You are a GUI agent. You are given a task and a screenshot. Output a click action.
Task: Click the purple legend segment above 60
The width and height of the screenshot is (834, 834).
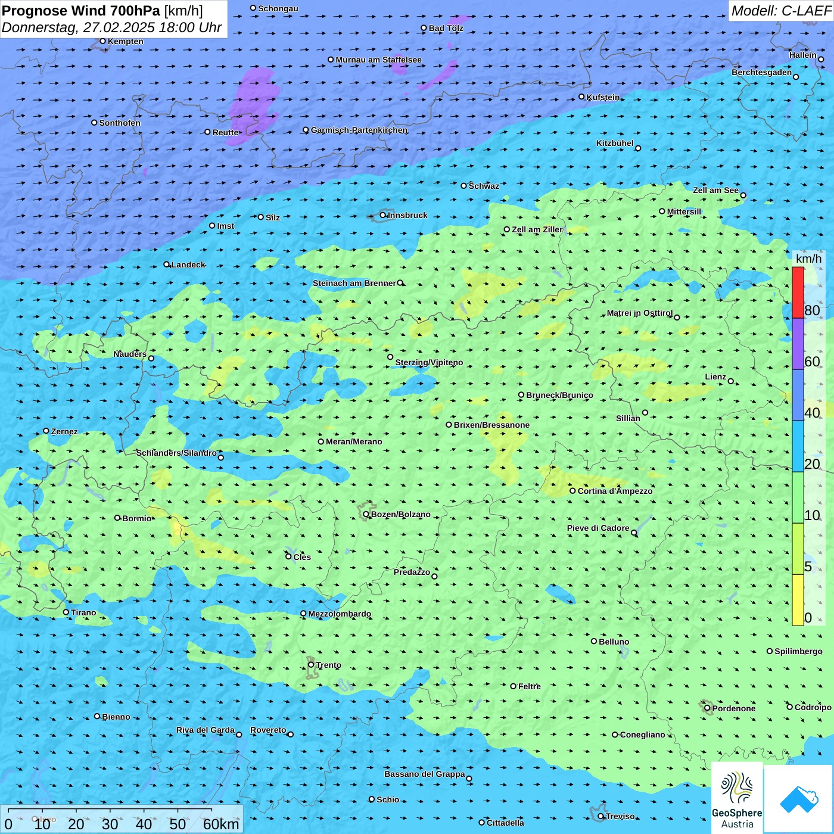tap(798, 344)
